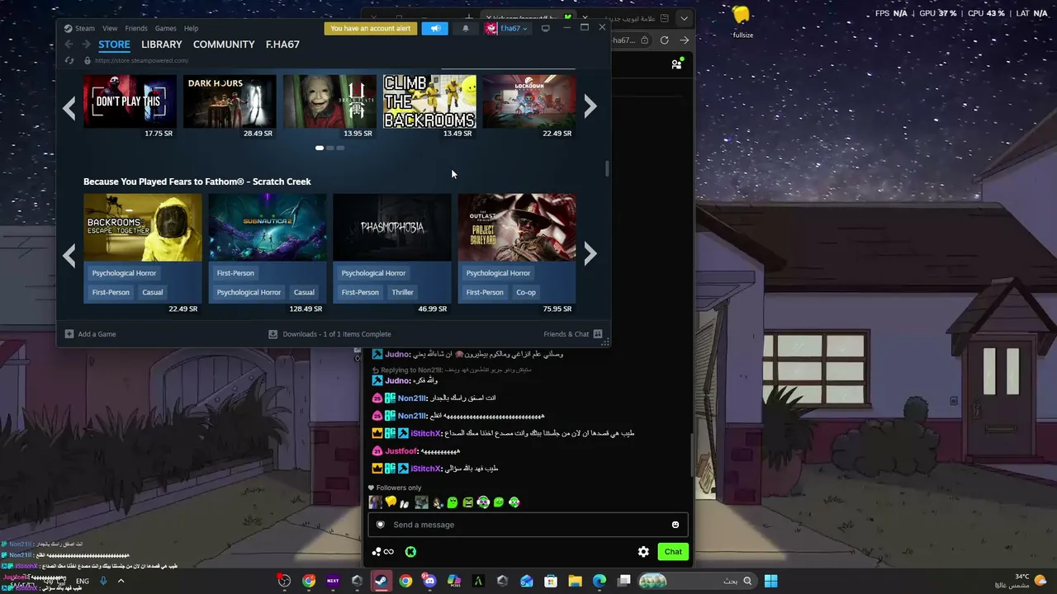Open Steam notifications bell

pyautogui.click(x=465, y=29)
